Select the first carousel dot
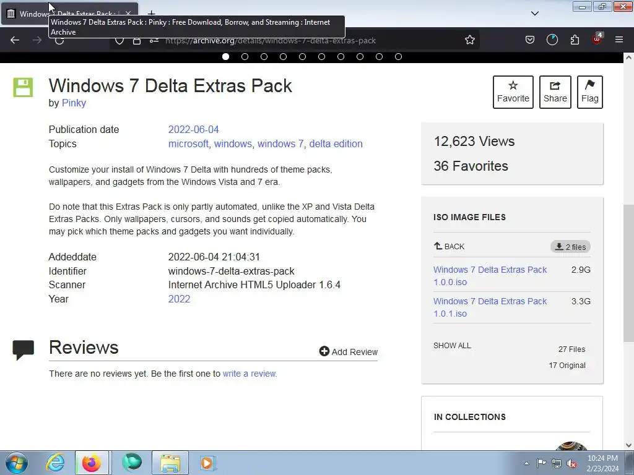Screen dimensions: 634x475 click(x=225, y=56)
